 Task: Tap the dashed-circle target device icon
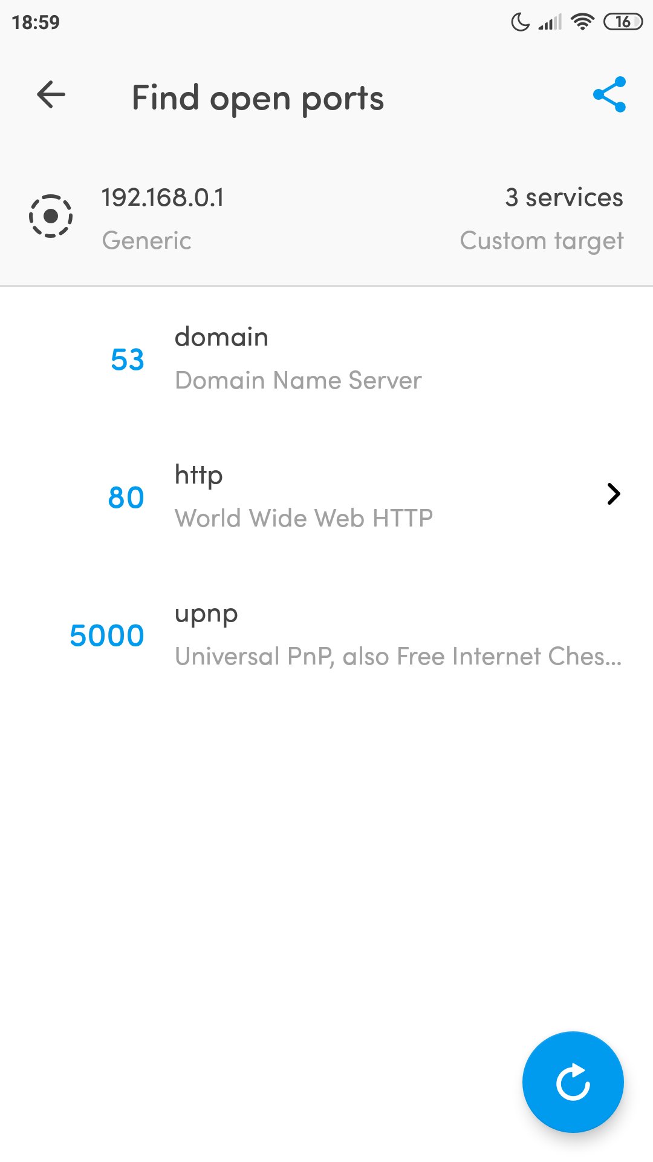coord(51,216)
